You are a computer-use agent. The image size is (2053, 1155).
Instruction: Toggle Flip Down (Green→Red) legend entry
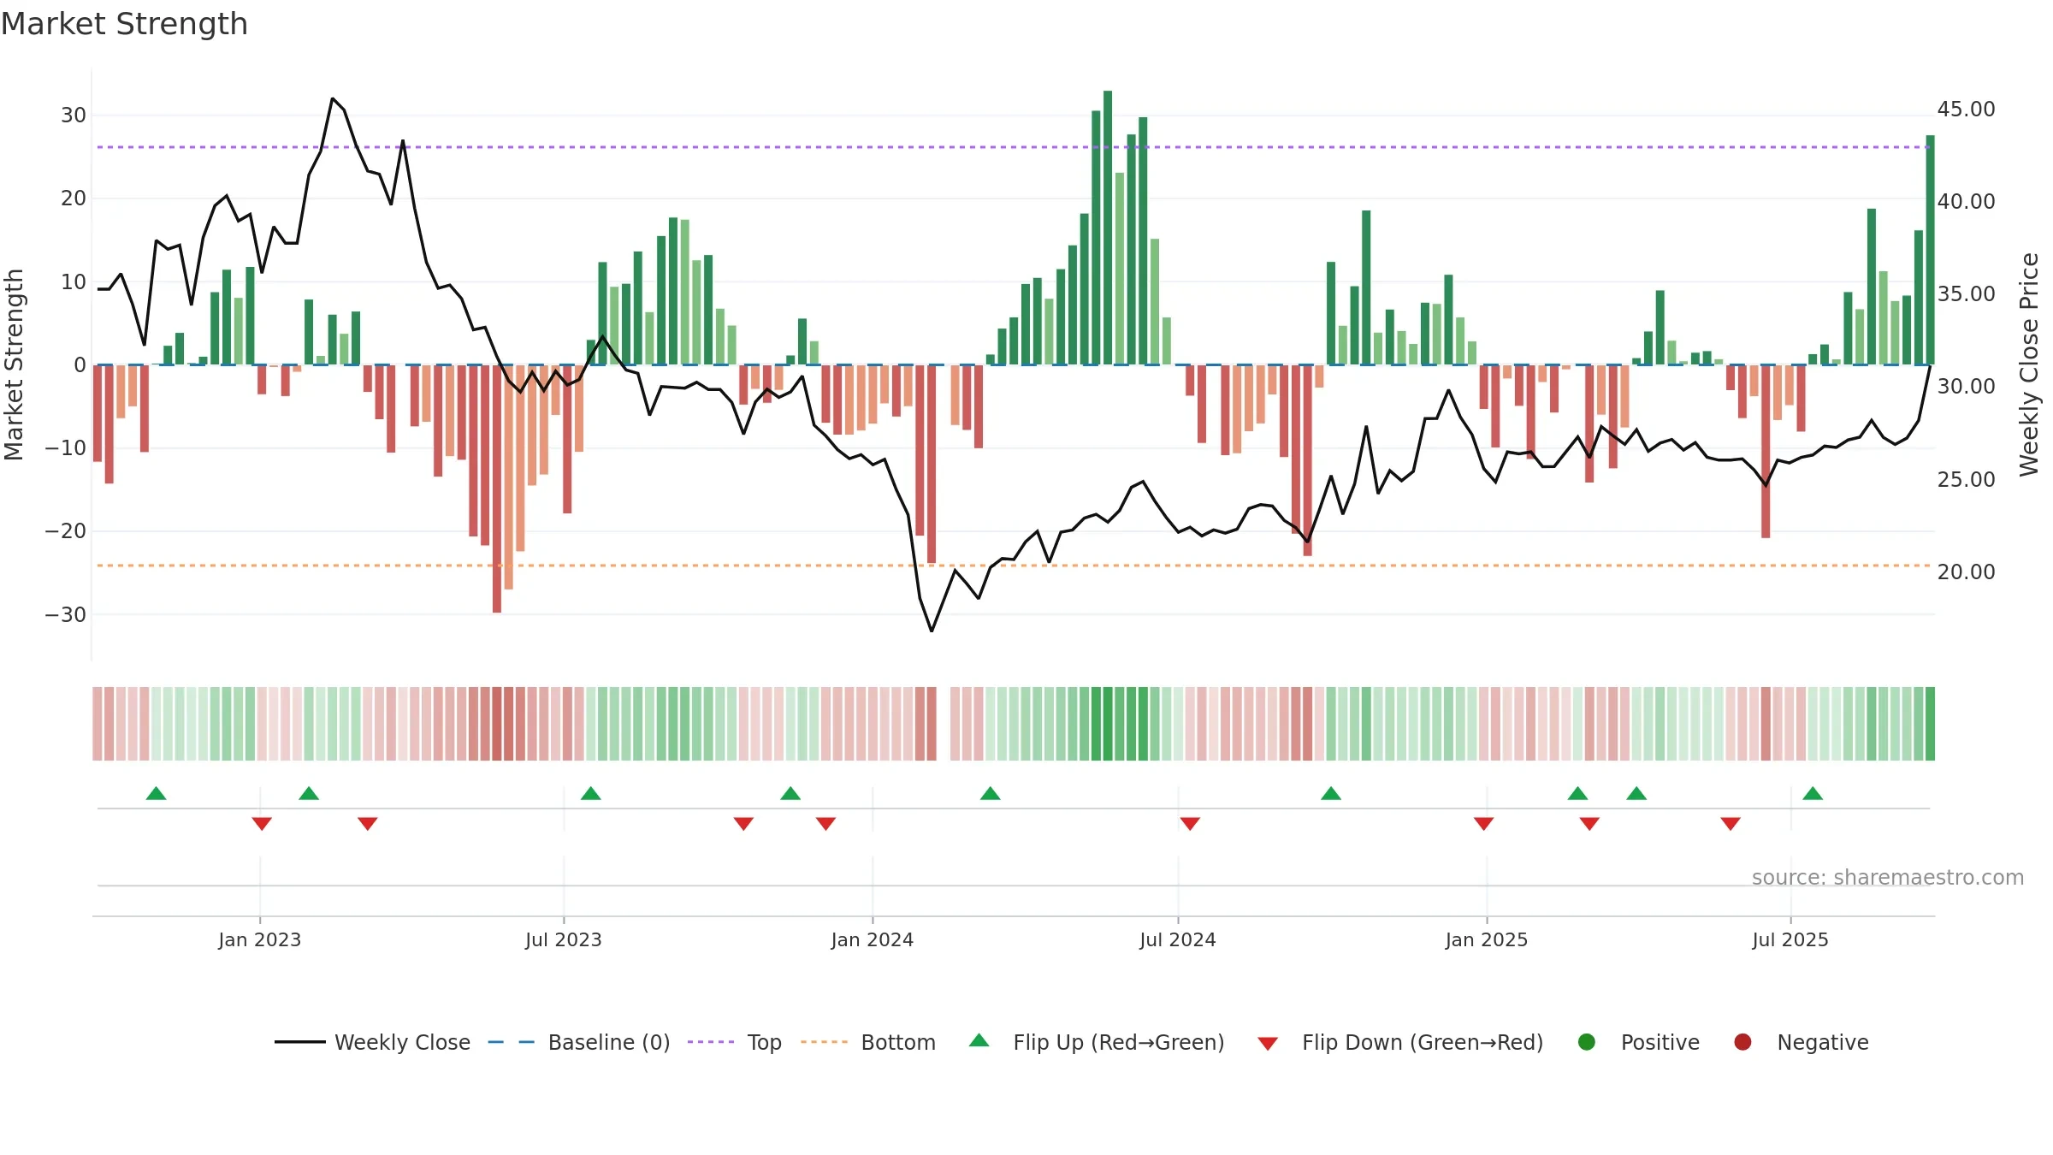point(1400,1042)
